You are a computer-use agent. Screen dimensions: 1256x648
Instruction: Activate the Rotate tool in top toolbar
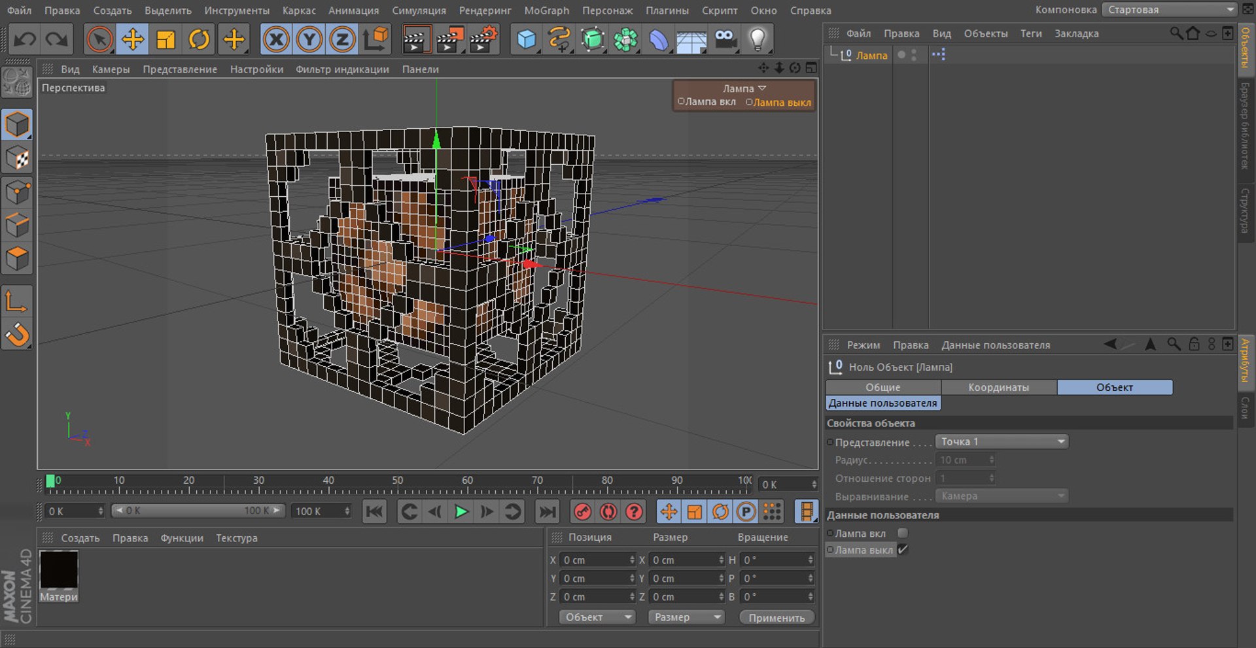[199, 40]
